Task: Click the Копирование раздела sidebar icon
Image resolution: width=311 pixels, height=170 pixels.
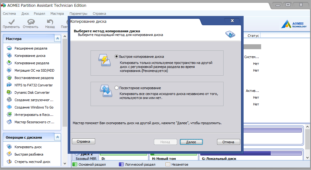Action: (x=9, y=63)
